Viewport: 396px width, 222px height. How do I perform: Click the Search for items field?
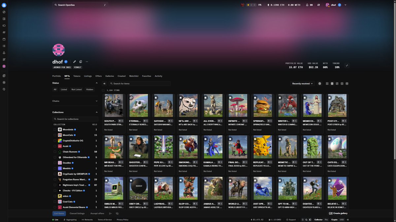[140, 84]
